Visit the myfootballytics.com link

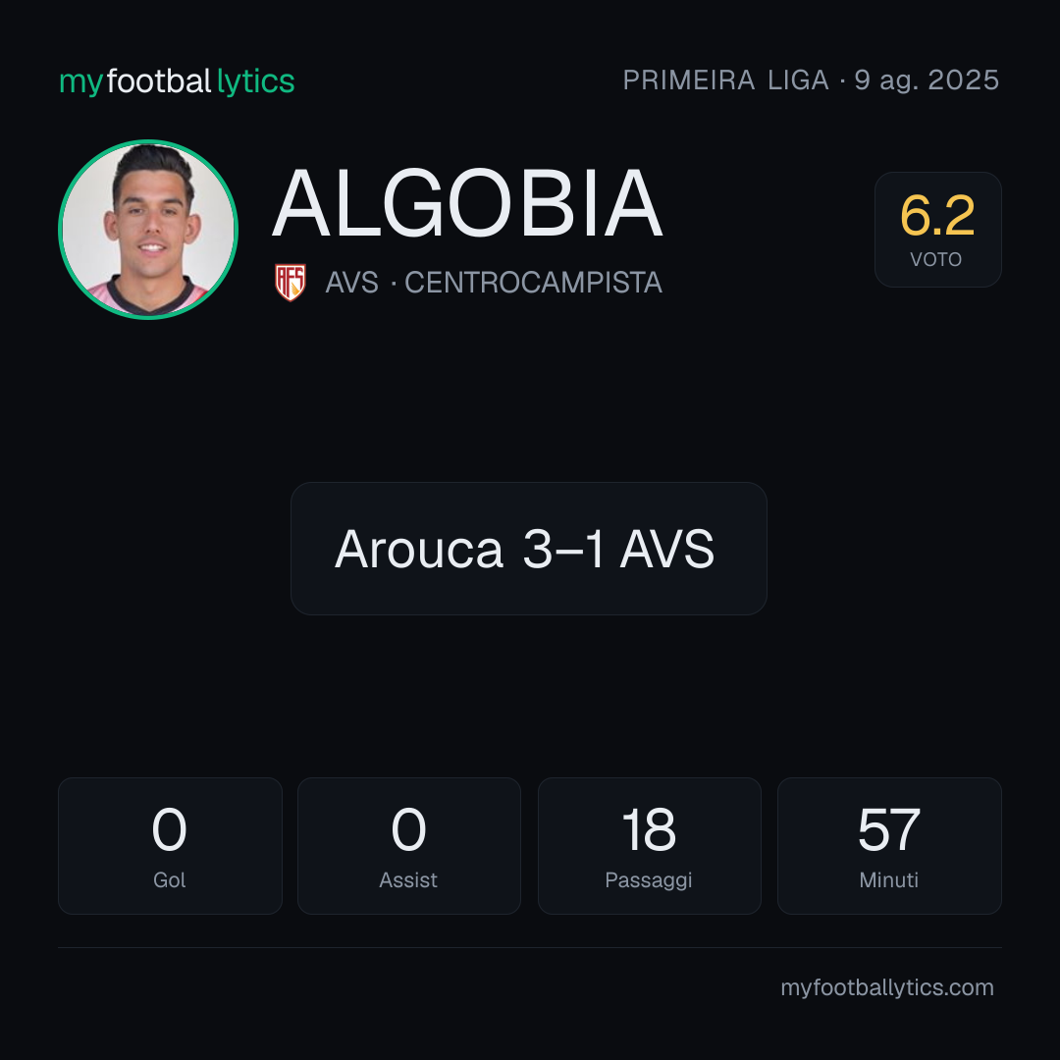[887, 987]
